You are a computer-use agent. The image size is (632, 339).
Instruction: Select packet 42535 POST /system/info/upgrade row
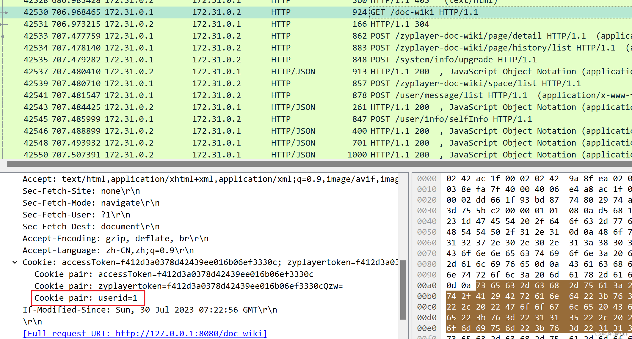point(316,60)
